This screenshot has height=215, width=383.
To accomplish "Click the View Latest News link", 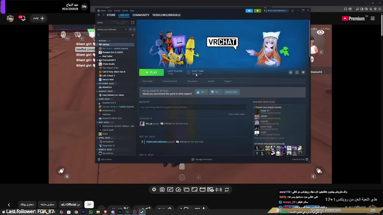I will click(236, 114).
